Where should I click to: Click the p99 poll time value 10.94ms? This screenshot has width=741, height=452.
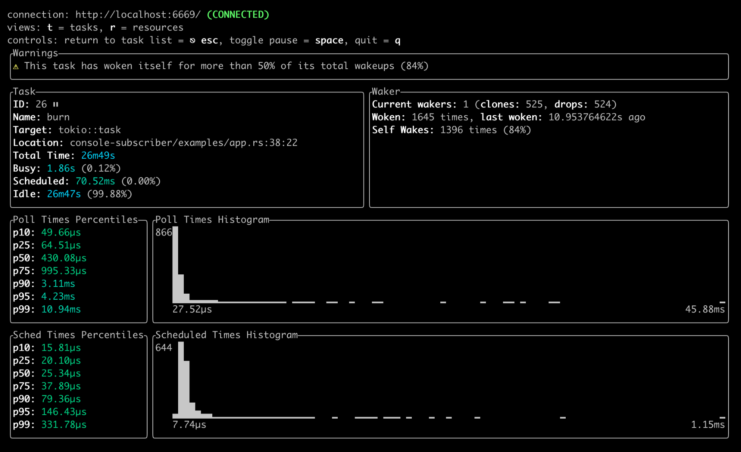tap(61, 309)
